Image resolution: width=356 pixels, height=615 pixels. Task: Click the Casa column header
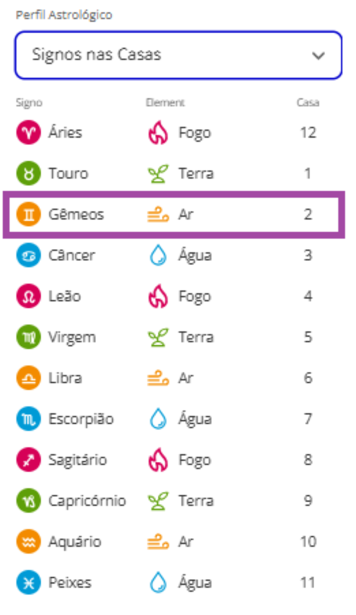point(308,103)
